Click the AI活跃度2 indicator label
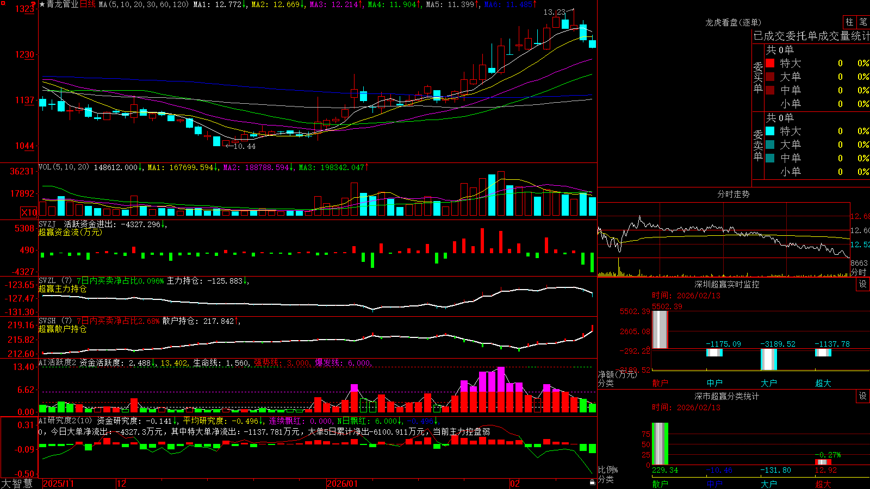The height and width of the screenshot is (489, 870). [x=58, y=362]
